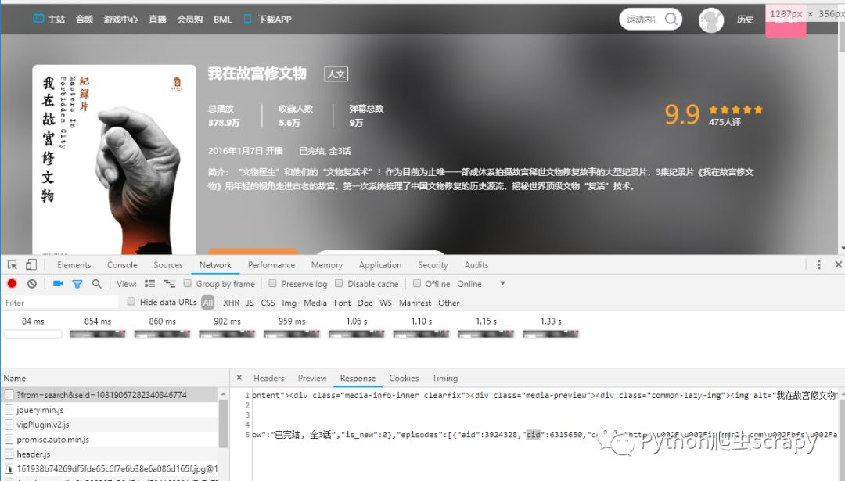Viewport: 845px width, 481px height.
Task: Click the network Filter text field
Action: [x=60, y=303]
